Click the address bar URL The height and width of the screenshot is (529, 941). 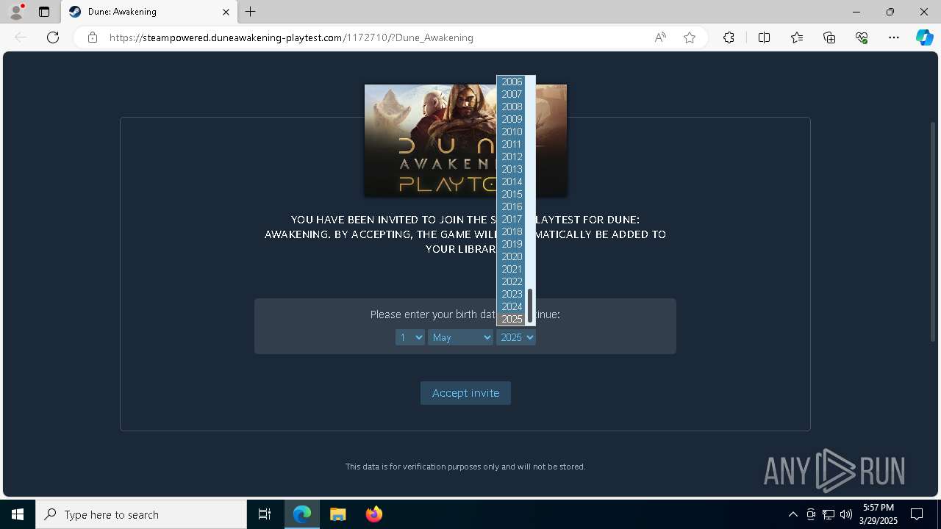pos(291,37)
